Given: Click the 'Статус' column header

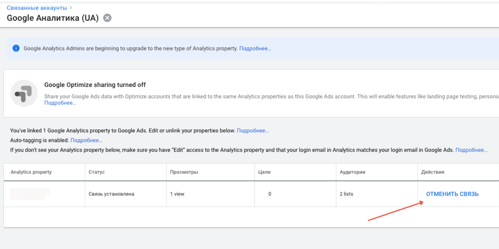Looking at the screenshot, I should [97, 172].
